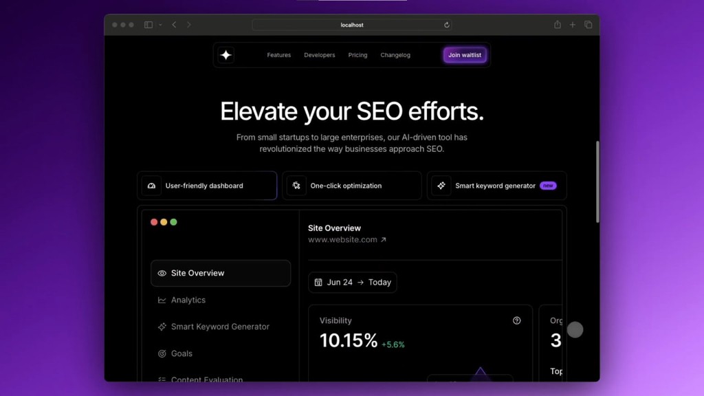
Task: Click the sparkle icon beside Smart Keyword Generator
Action: tap(162, 327)
